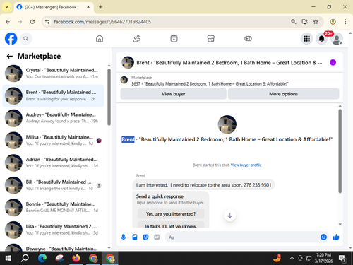Viewport: 353px width, 265px height.
Task: Launch Microsoft Edge from taskbar
Action: (x=42, y=258)
